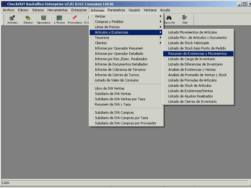Open the L. Precios toolbar icon
The height and width of the screenshot is (188, 251).
59,19
